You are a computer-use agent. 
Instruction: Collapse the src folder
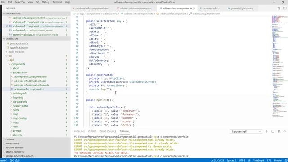coord(10,56)
